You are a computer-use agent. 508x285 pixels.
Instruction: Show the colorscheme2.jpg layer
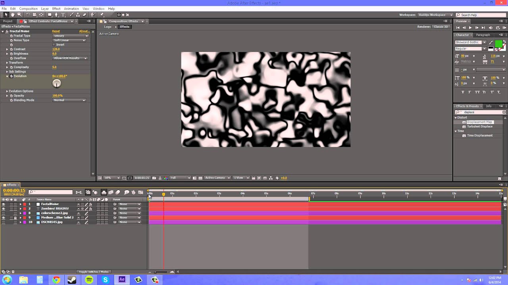point(4,213)
